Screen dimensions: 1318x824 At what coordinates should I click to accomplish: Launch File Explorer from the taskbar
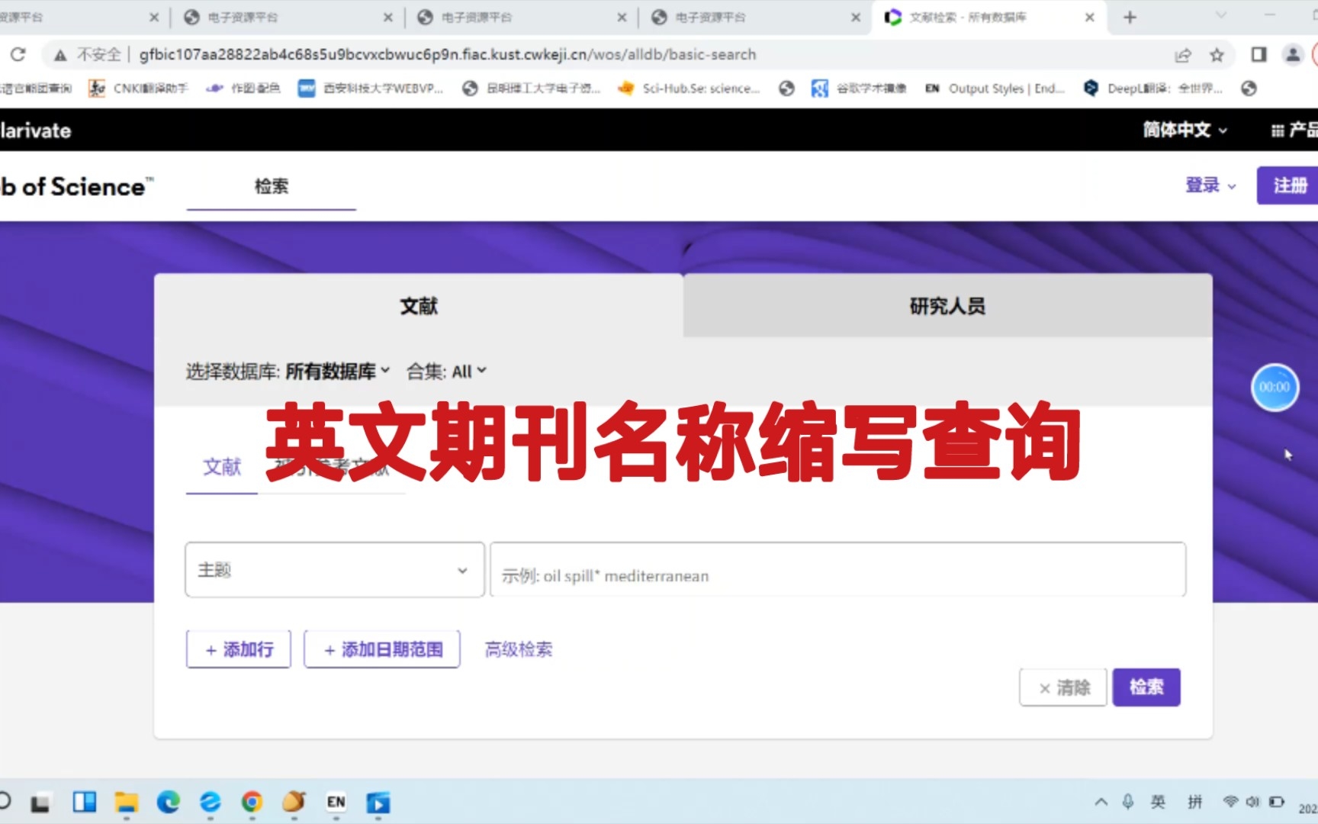click(x=127, y=803)
